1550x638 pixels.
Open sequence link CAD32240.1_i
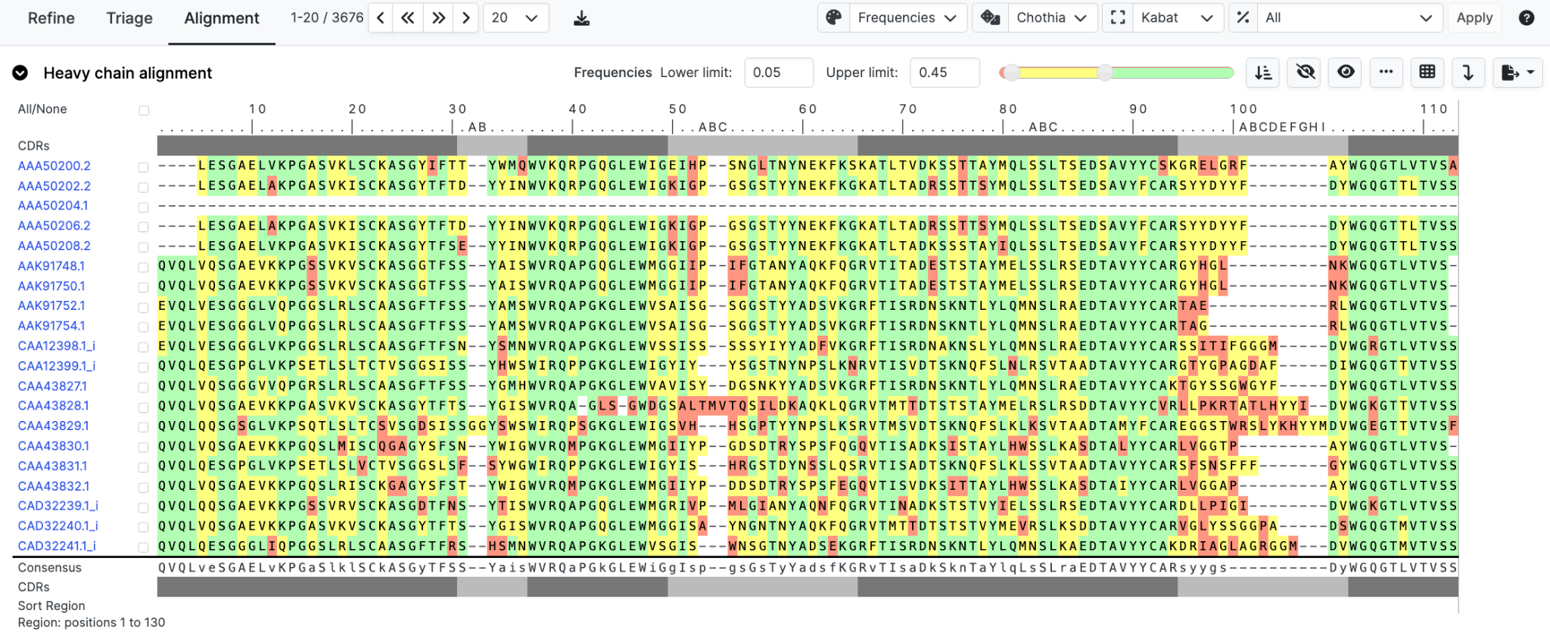(58, 525)
